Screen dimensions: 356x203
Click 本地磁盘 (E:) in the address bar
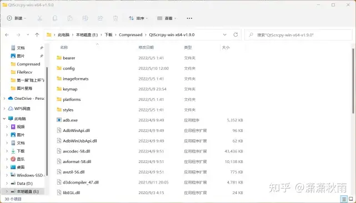pos(87,35)
